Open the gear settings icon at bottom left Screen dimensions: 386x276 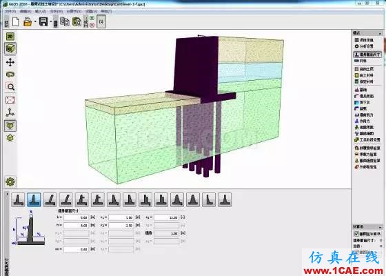(x=10, y=182)
